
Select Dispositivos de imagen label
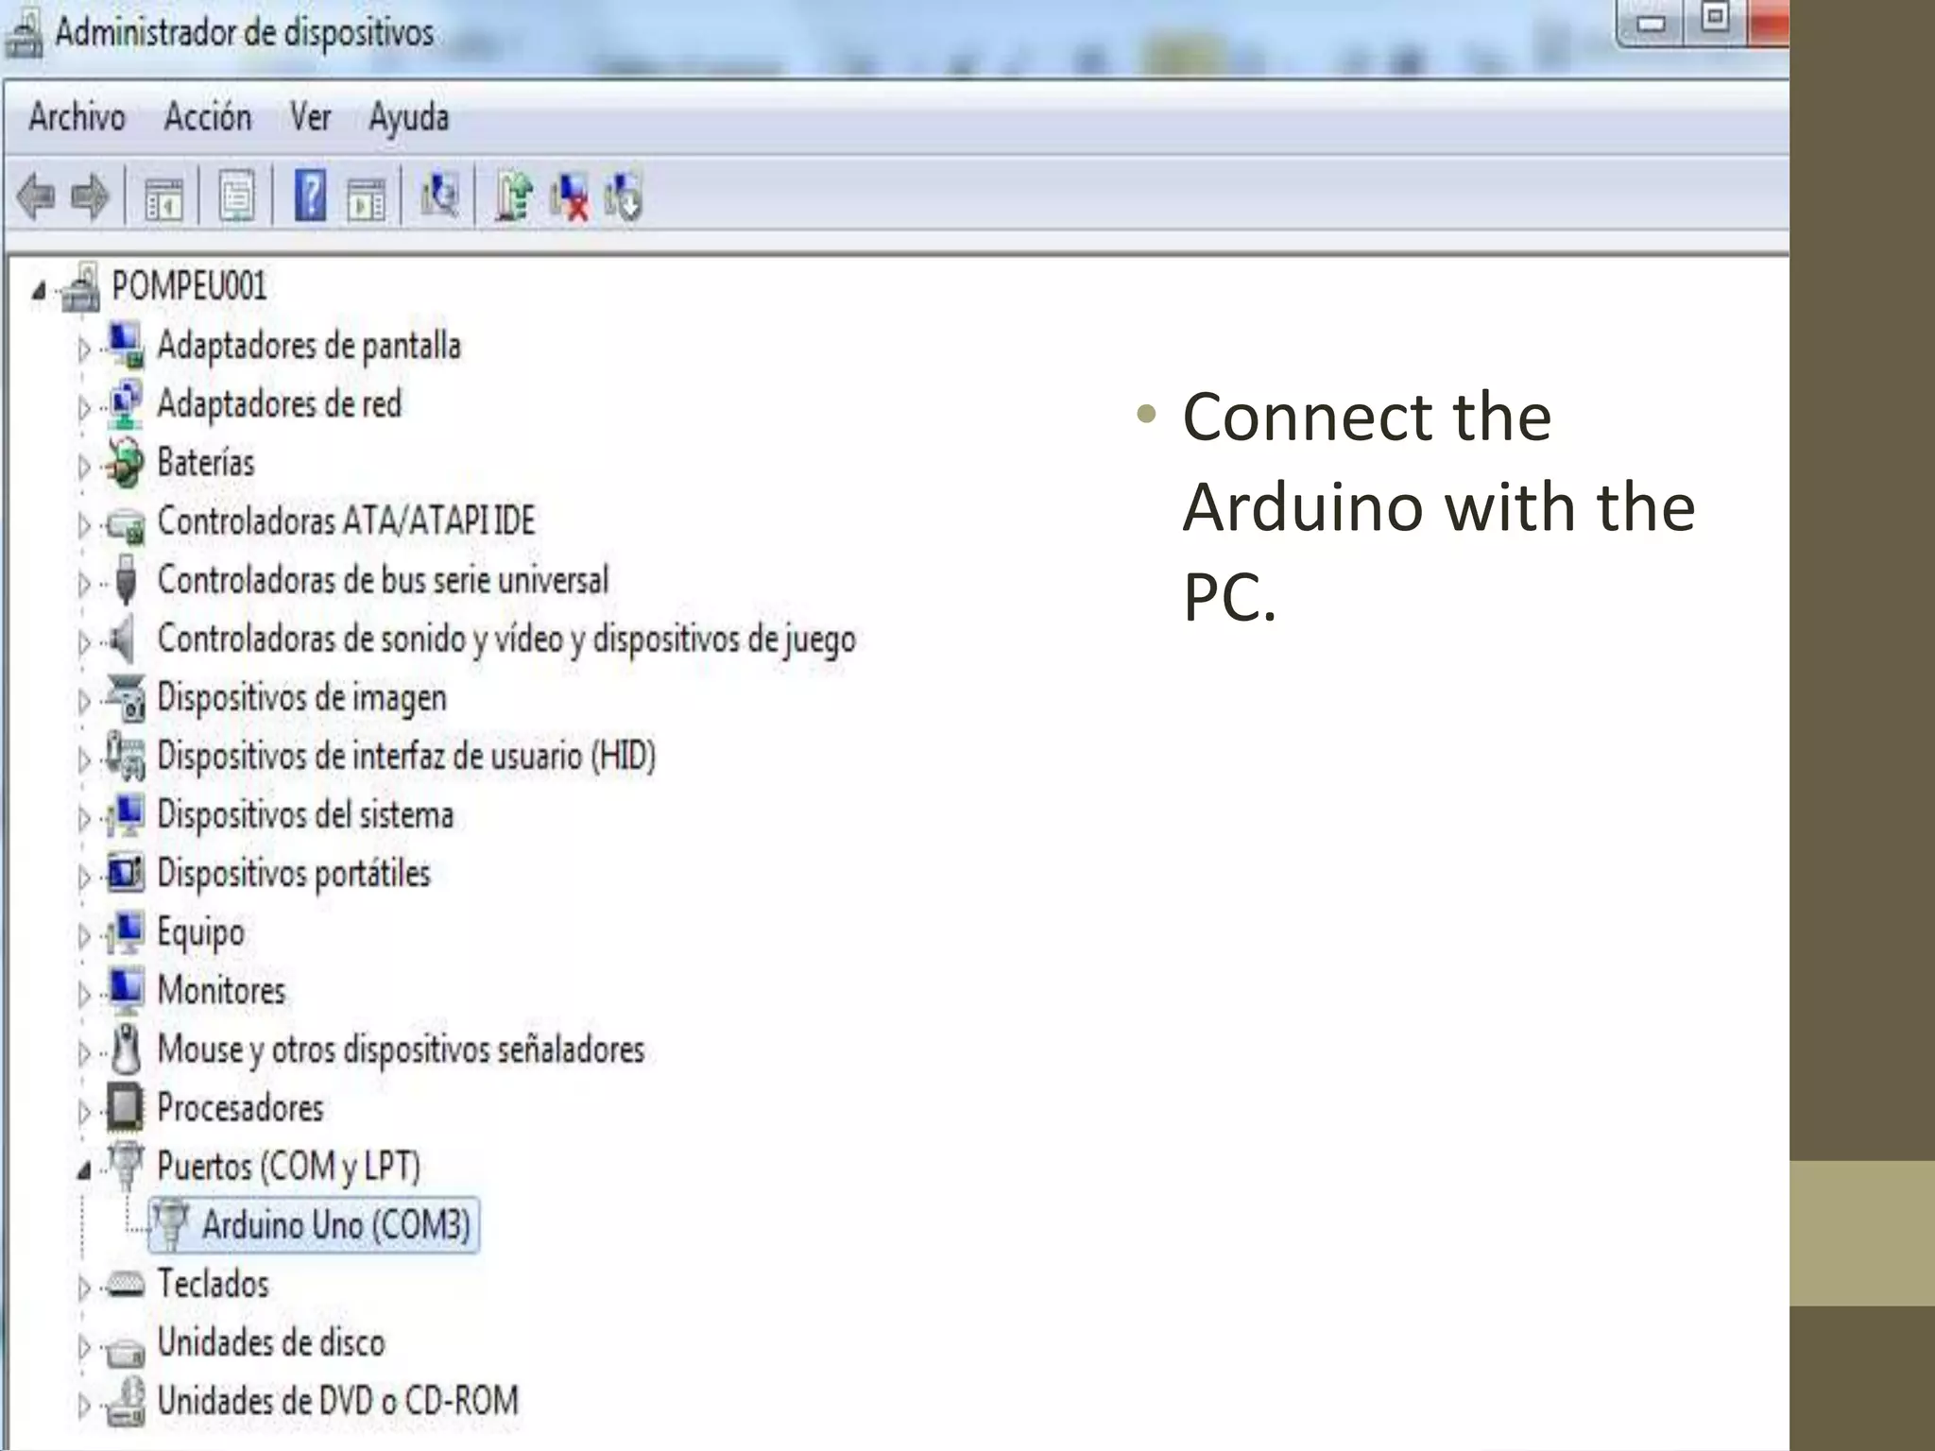[301, 698]
